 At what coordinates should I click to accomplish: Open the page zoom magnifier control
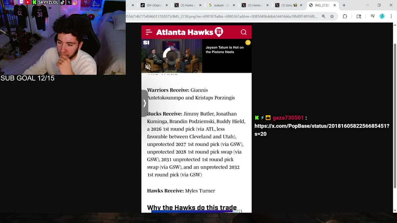click(x=323, y=16)
